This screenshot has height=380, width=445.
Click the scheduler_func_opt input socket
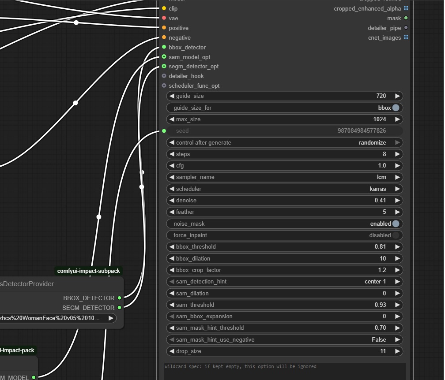coord(164,86)
